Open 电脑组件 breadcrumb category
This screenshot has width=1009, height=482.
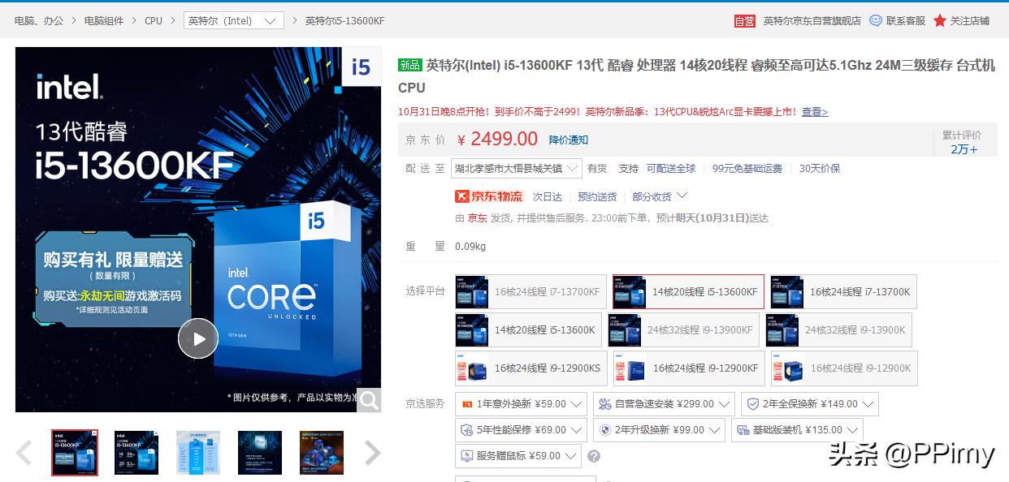pyautogui.click(x=104, y=21)
